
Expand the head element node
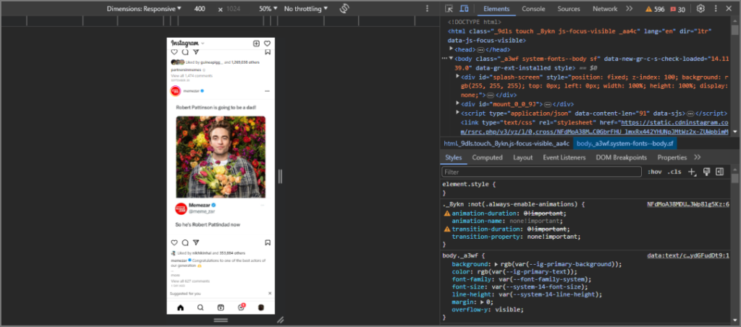coord(452,48)
